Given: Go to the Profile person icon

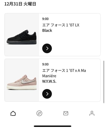Looking at the screenshot, I should [92, 113].
